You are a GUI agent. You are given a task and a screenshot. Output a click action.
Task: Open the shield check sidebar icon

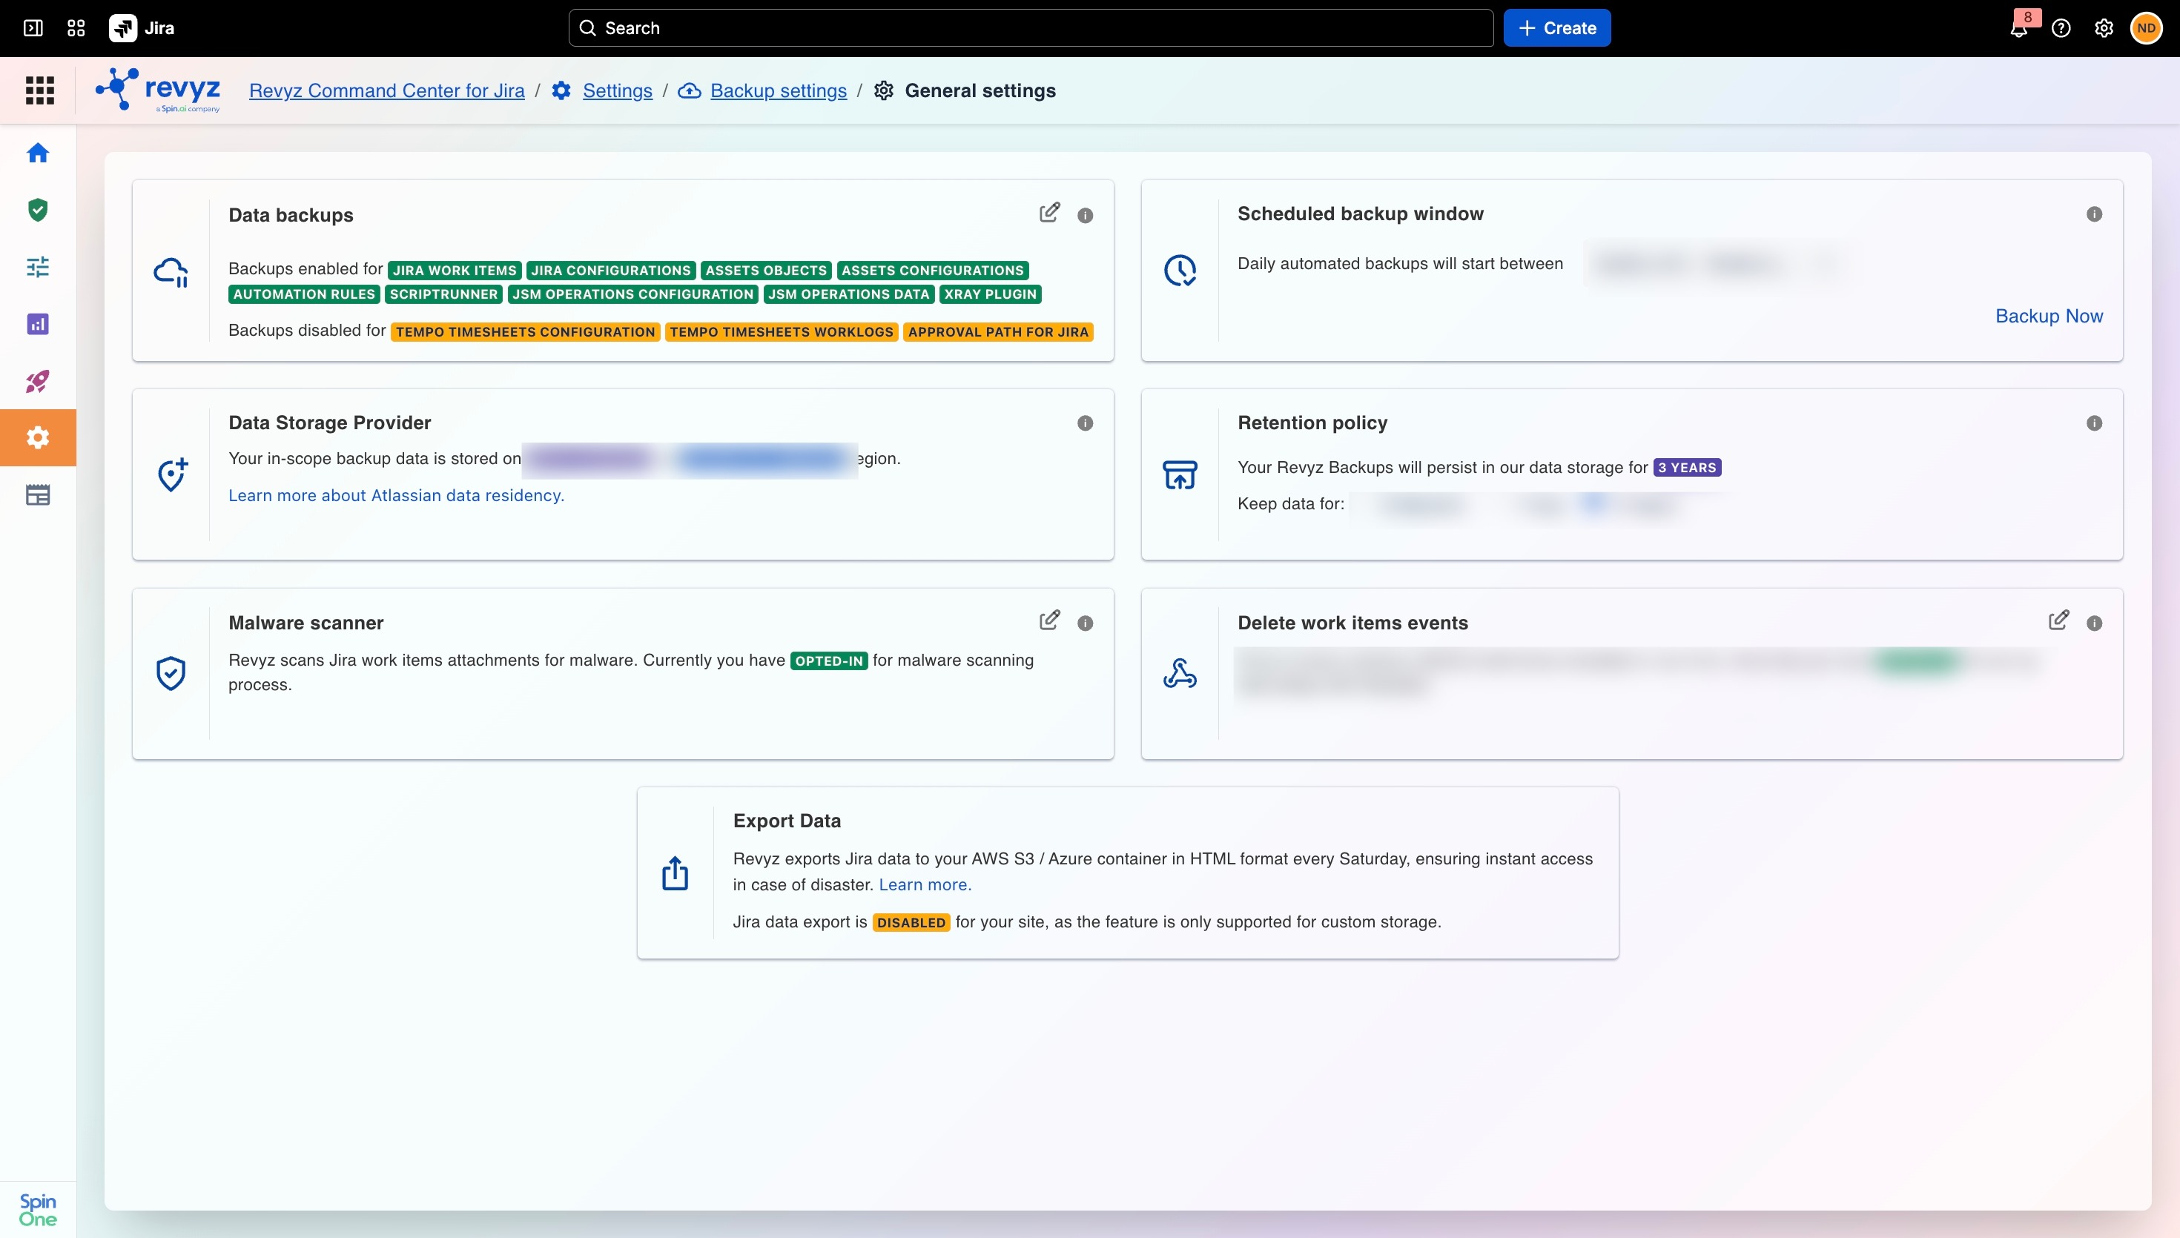(37, 210)
